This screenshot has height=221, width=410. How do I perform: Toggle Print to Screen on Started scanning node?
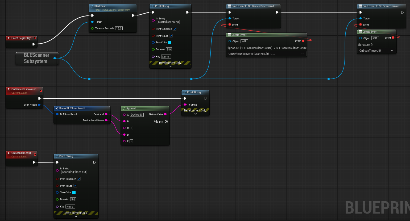click(175, 29)
